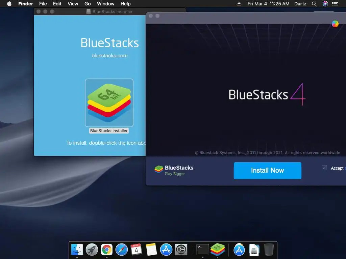Open the Trash in the Dock
Viewport: 346px width, 259px height.
[x=269, y=250]
